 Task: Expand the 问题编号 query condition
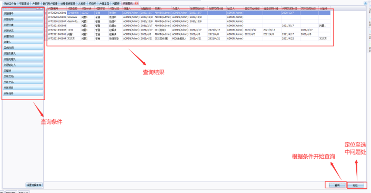pos(23,14)
